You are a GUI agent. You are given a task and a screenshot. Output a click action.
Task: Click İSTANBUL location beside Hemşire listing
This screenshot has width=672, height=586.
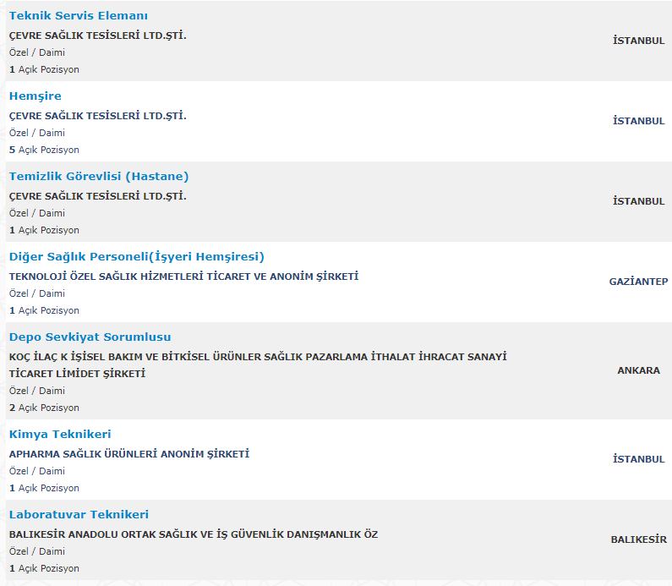click(x=638, y=121)
